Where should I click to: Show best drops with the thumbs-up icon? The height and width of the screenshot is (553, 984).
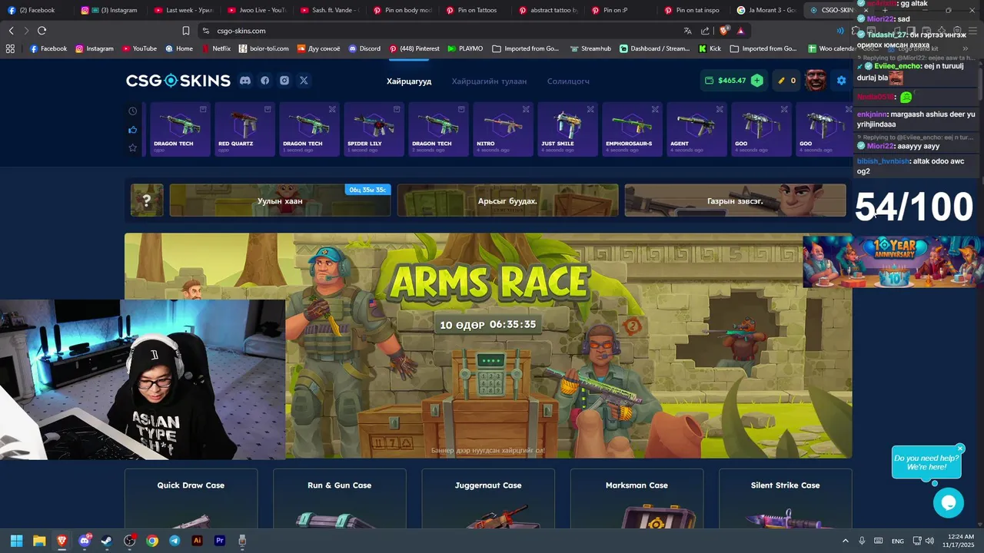pos(132,129)
